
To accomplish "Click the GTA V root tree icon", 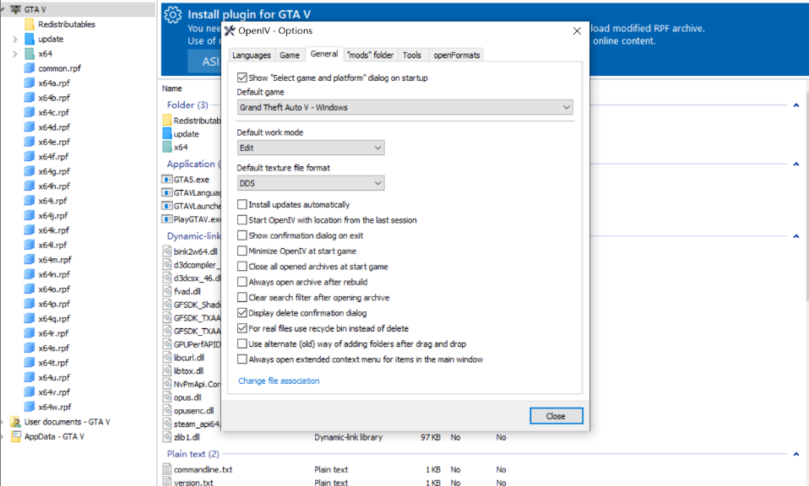I will pyautogui.click(x=14, y=9).
